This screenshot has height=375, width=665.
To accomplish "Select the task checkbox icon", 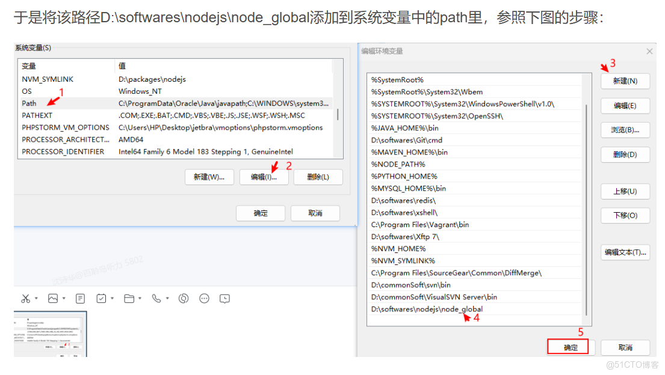I will click(102, 298).
